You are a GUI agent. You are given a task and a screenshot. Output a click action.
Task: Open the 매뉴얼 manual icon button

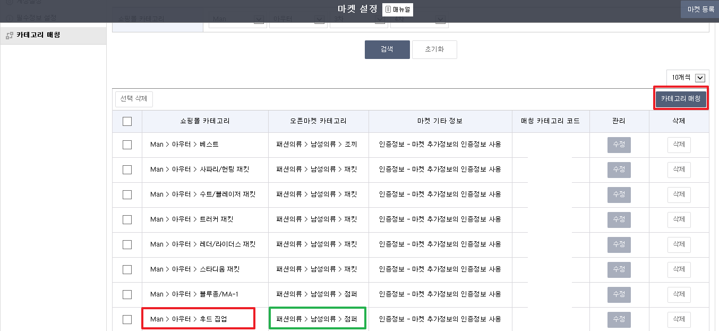(397, 10)
